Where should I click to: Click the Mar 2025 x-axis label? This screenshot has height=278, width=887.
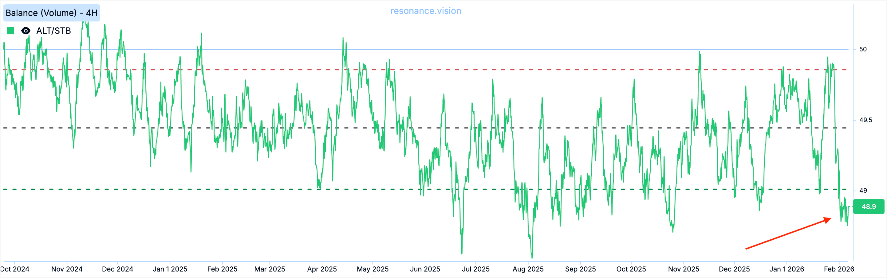(x=270, y=269)
